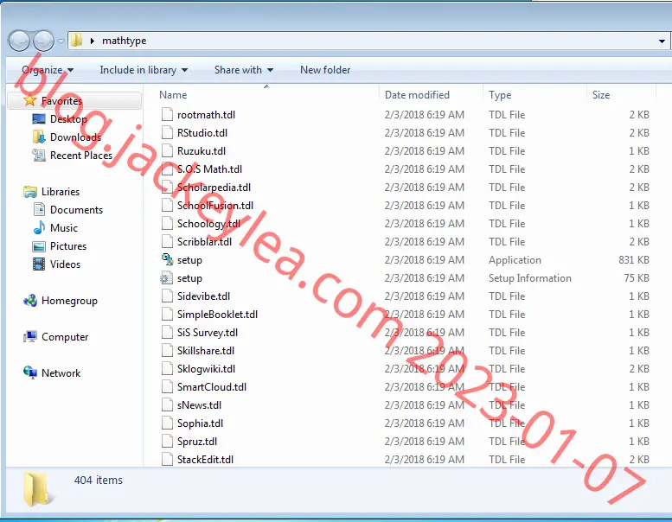Viewport: 672px width, 522px height.
Task: Select Scholarpedia.tdl file name
Action: point(214,188)
